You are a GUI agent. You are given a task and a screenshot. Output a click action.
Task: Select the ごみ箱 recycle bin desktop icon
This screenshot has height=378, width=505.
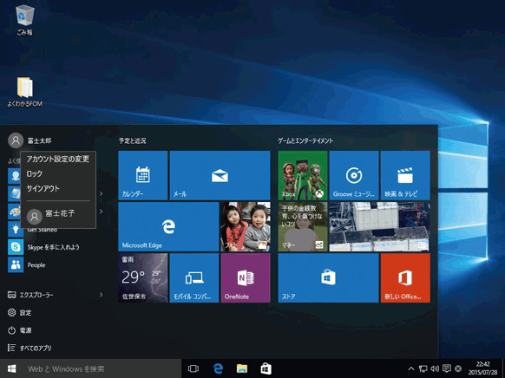pyautogui.click(x=25, y=20)
